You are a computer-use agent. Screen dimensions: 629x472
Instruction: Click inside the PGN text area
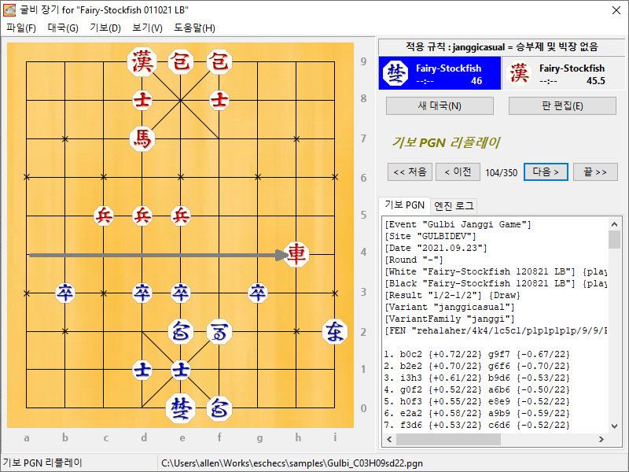pyautogui.click(x=495, y=330)
